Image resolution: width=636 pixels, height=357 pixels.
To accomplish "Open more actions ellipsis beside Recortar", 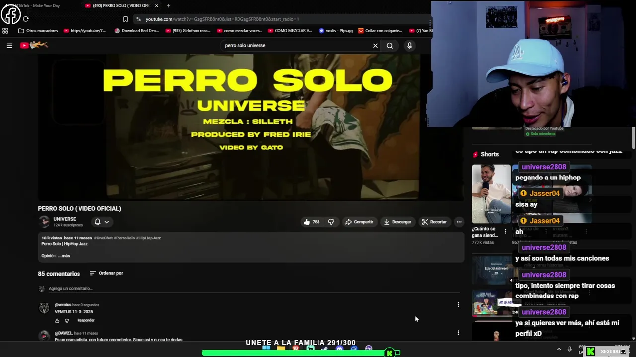I will 459,222.
